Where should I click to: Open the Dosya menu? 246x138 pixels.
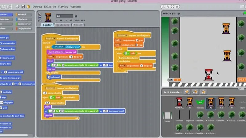tap(37, 6)
